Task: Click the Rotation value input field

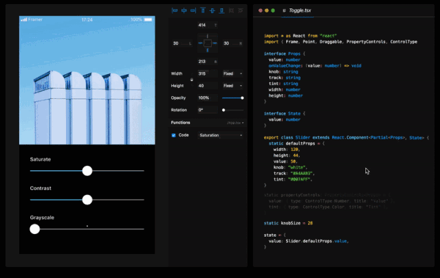Action: (208, 110)
